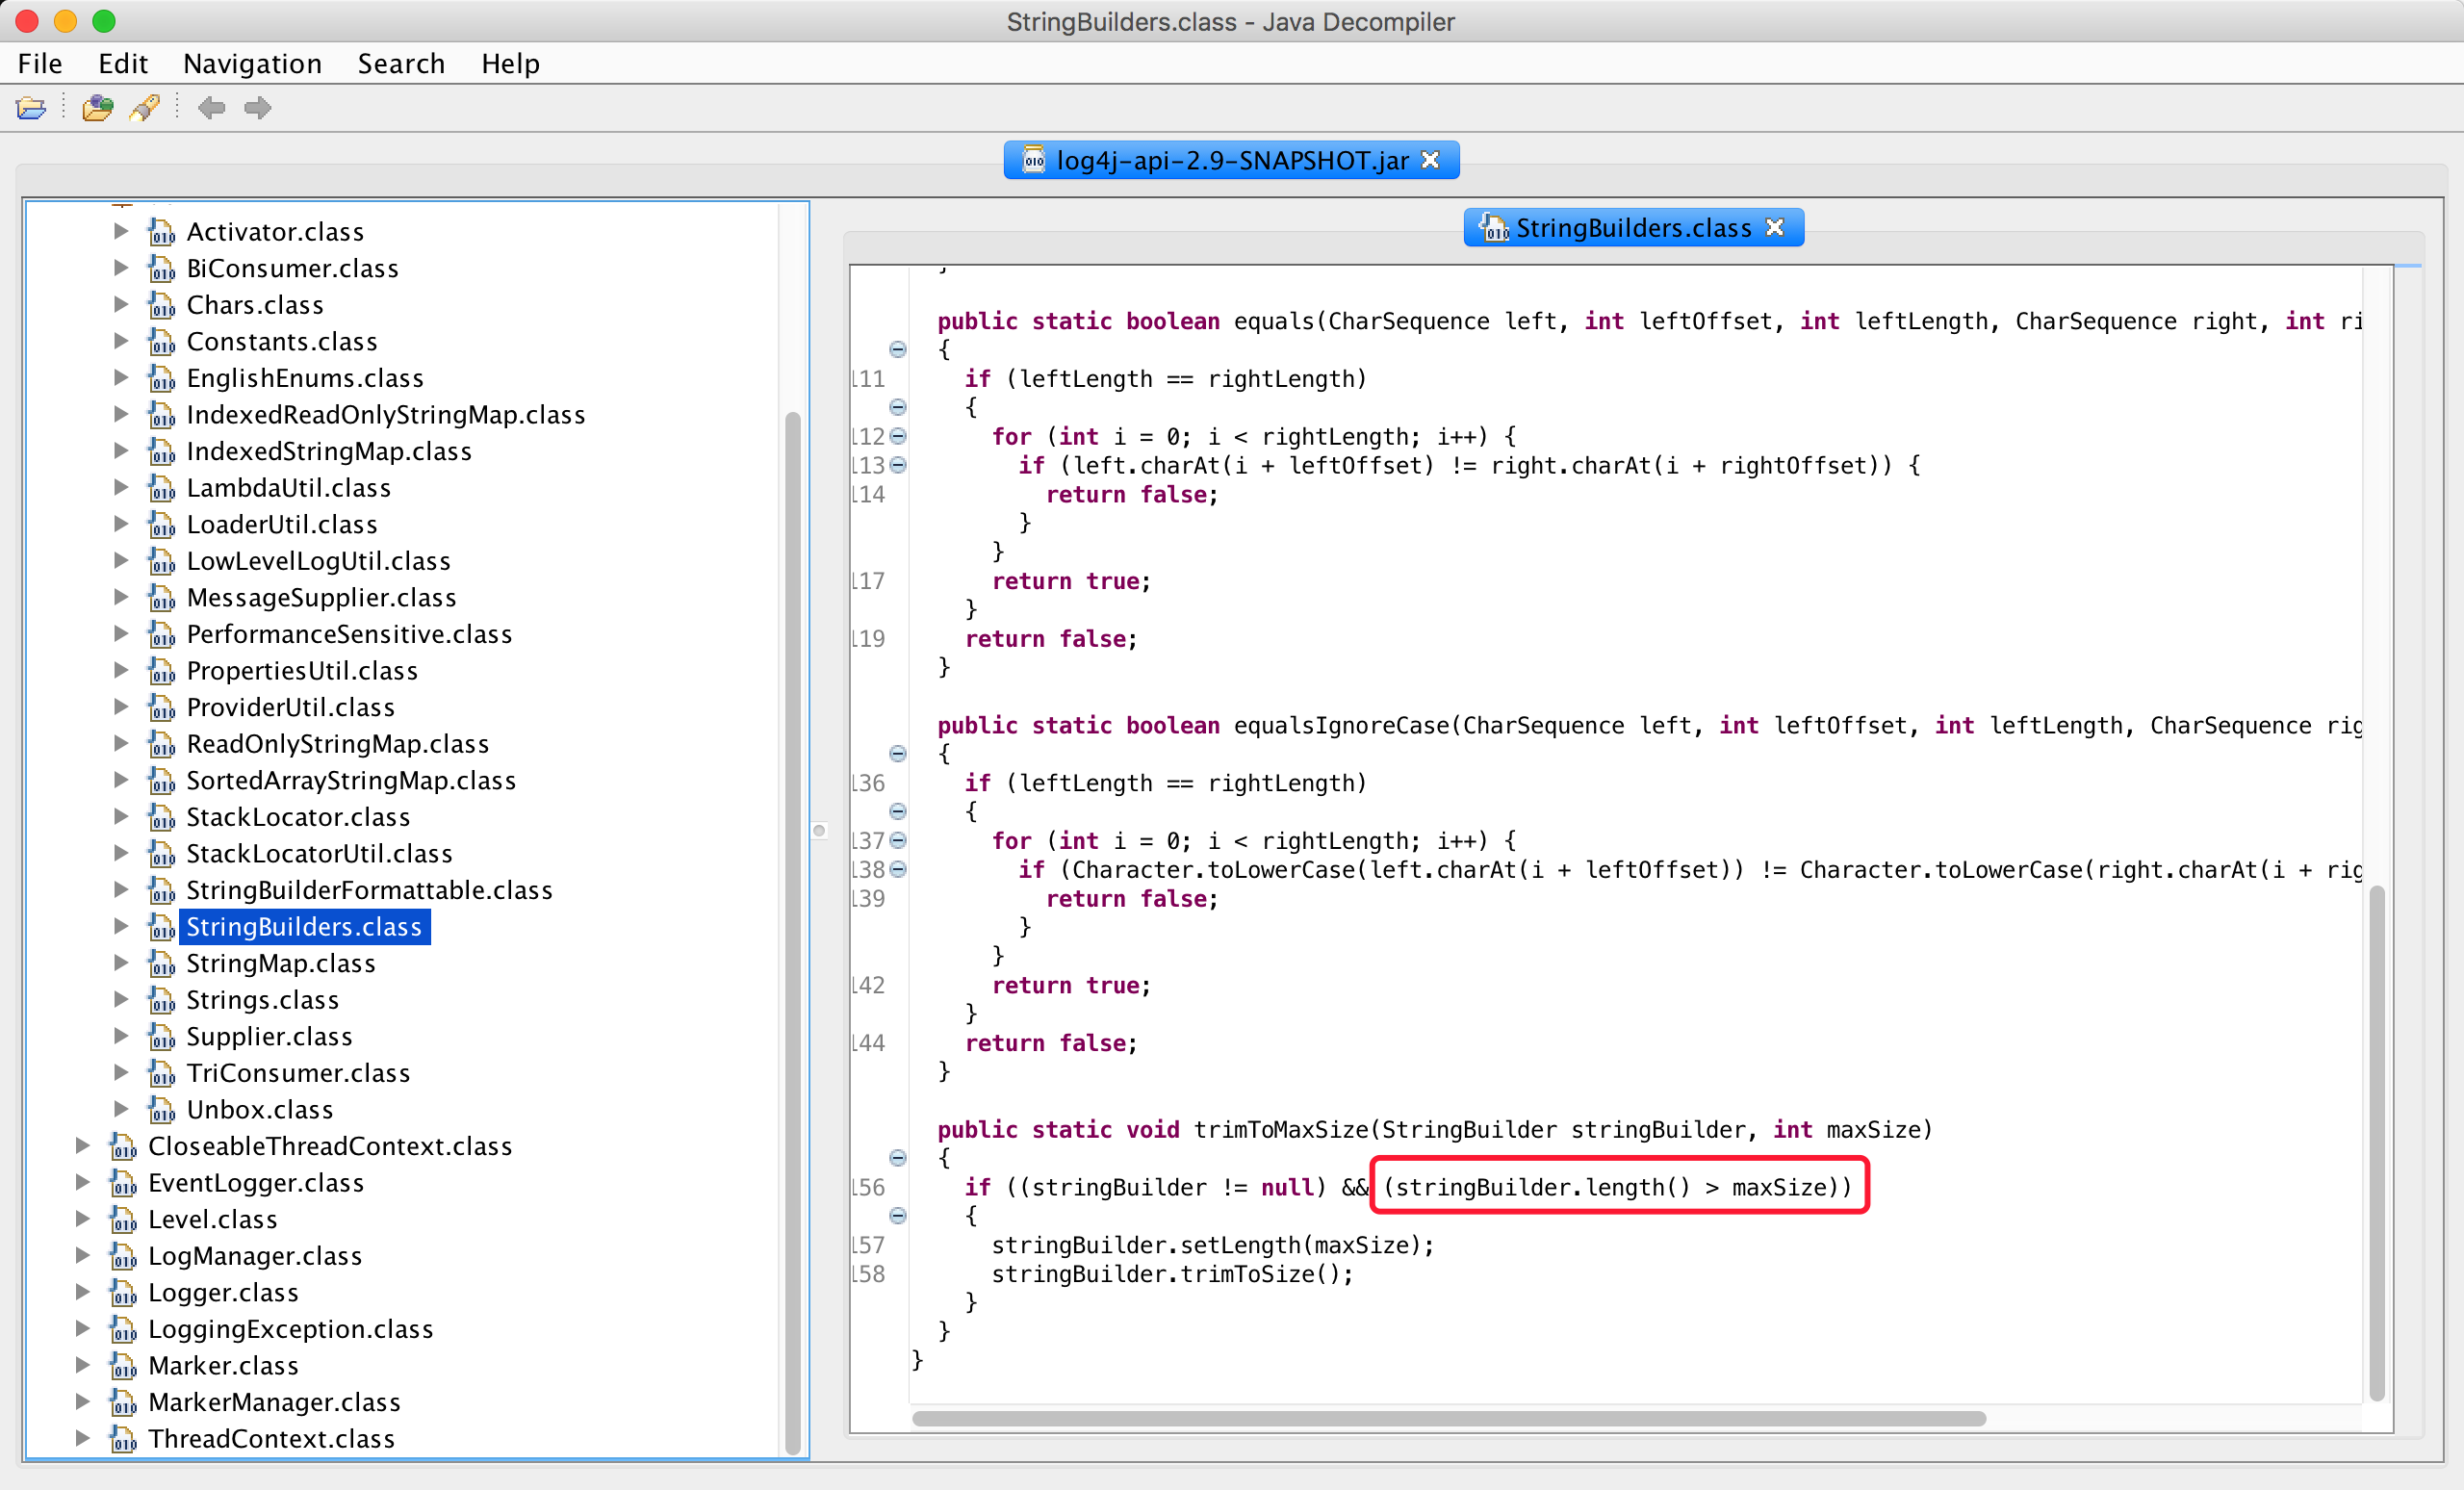2464x1490 pixels.
Task: Collapse the block below line 111
Action: point(898,407)
